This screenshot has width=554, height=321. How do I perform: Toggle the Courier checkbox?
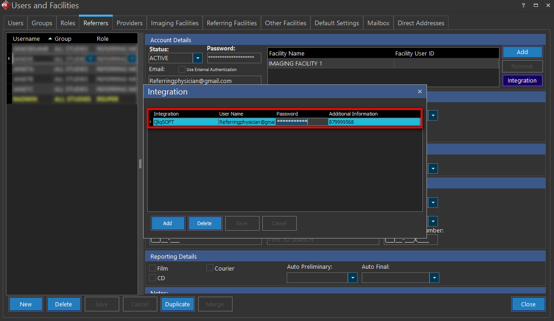point(210,268)
